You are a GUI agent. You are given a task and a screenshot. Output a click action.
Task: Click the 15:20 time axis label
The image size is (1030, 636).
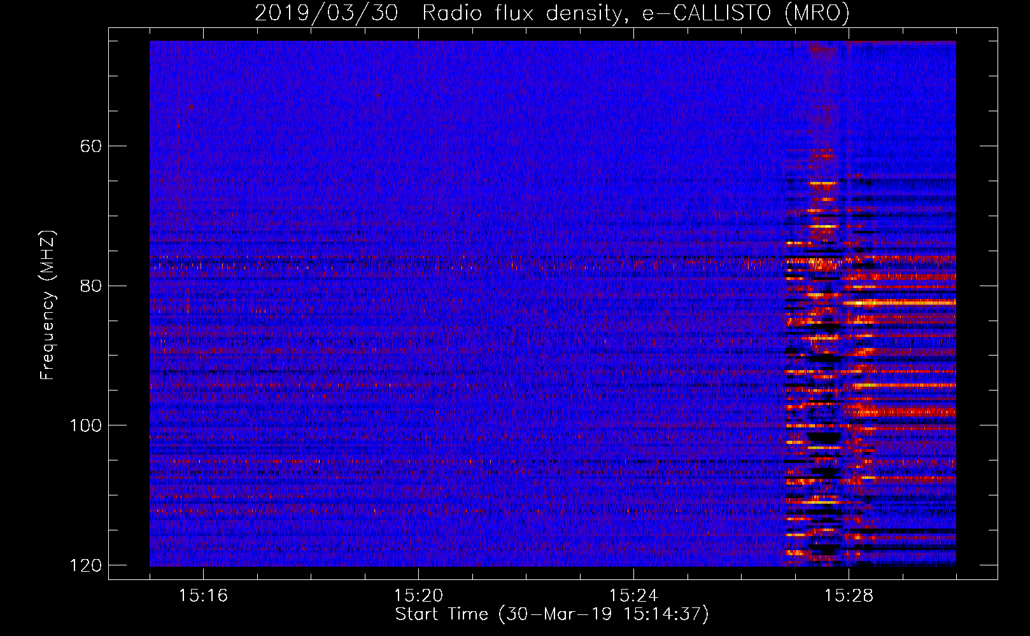tap(418, 596)
